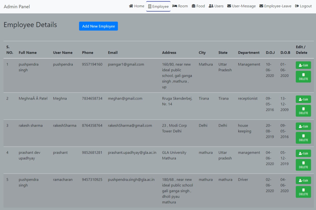Click the State column header
Viewport: 316px width, 210px height.
(223, 52)
